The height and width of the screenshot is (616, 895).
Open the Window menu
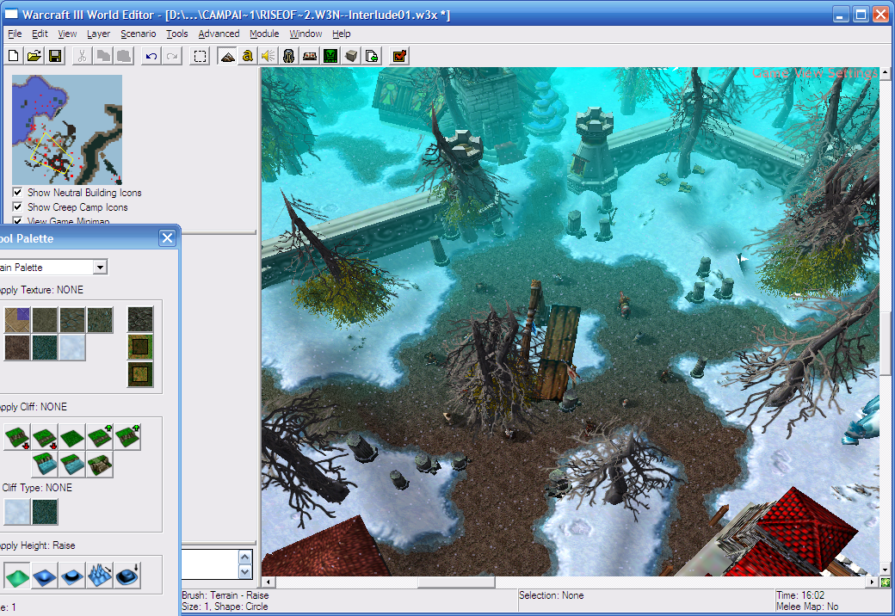pyautogui.click(x=306, y=34)
